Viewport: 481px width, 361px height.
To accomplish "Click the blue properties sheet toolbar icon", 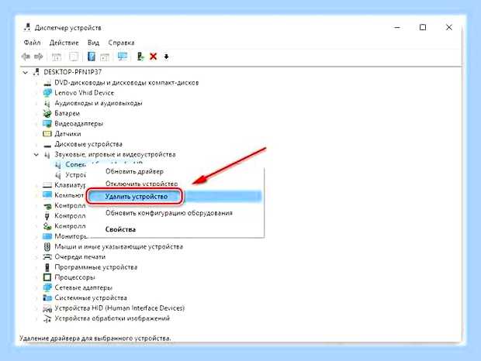I will coord(91,57).
